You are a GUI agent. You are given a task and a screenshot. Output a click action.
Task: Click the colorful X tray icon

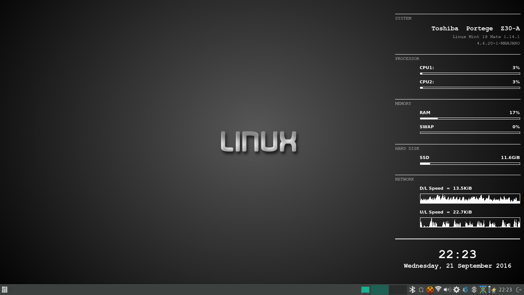click(x=483, y=290)
